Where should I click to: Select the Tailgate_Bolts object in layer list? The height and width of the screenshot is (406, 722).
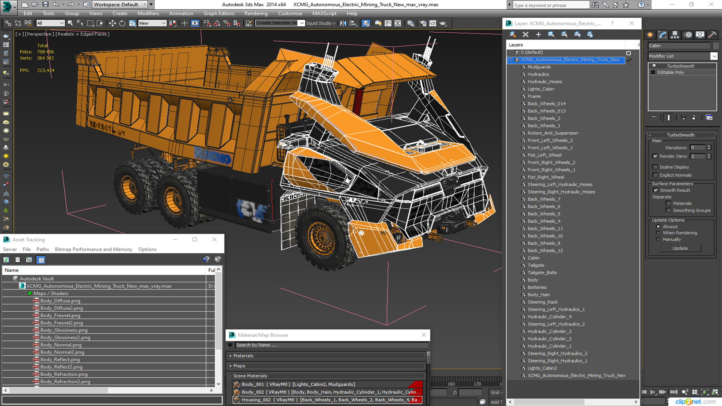542,273
